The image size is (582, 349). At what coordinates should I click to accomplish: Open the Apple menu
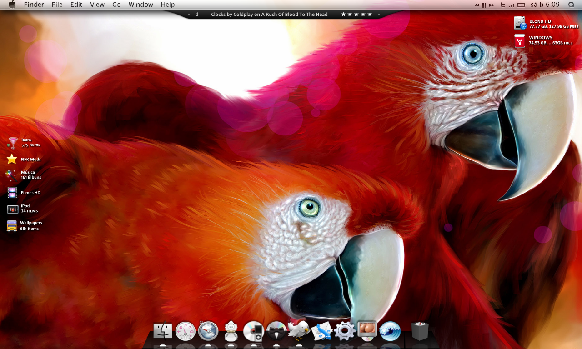point(12,5)
